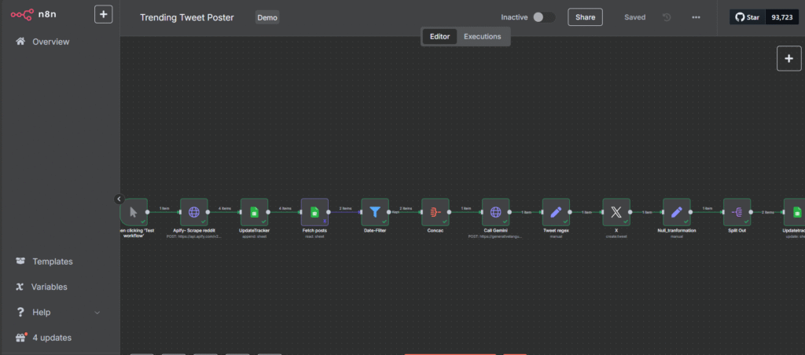This screenshot has height=355, width=805.
Task: Open the Call Gemini HTTP node
Action: pyautogui.click(x=496, y=211)
